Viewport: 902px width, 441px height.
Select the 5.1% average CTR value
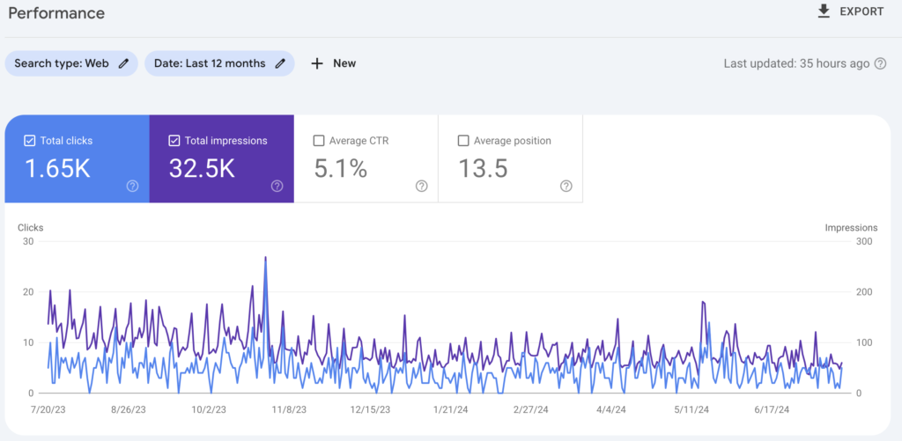341,168
